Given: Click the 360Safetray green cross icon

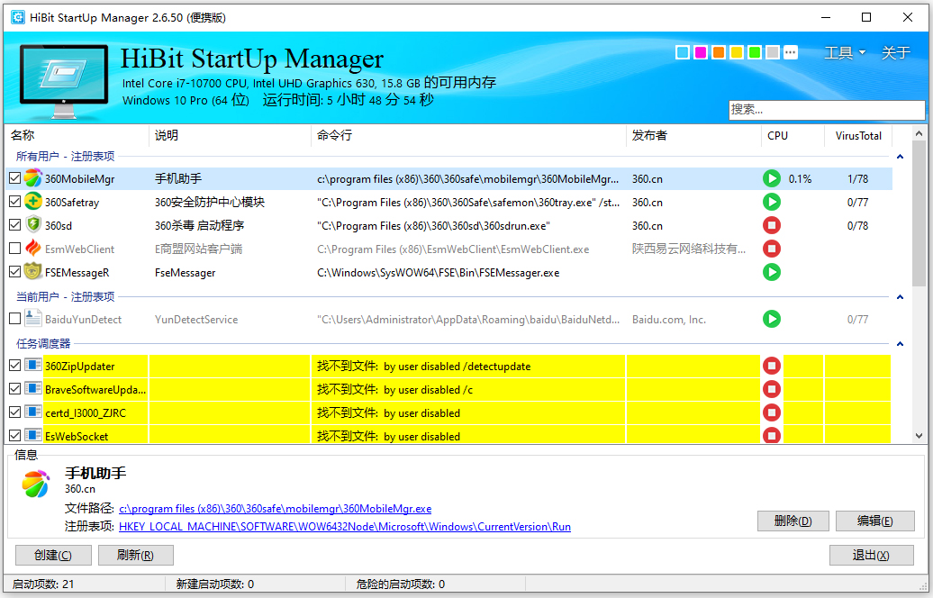Looking at the screenshot, I should (33, 202).
